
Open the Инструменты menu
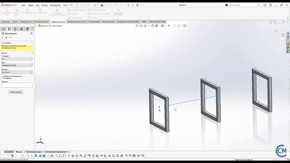pyautogui.click(x=55, y=5)
